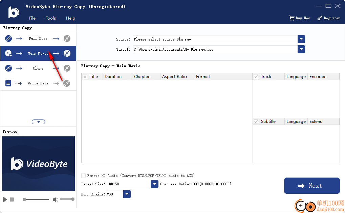
Task: Open the Target drop-down arrow
Action: [301, 49]
